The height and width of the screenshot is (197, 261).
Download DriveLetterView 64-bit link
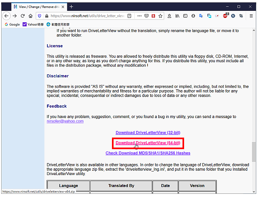(x=148, y=143)
